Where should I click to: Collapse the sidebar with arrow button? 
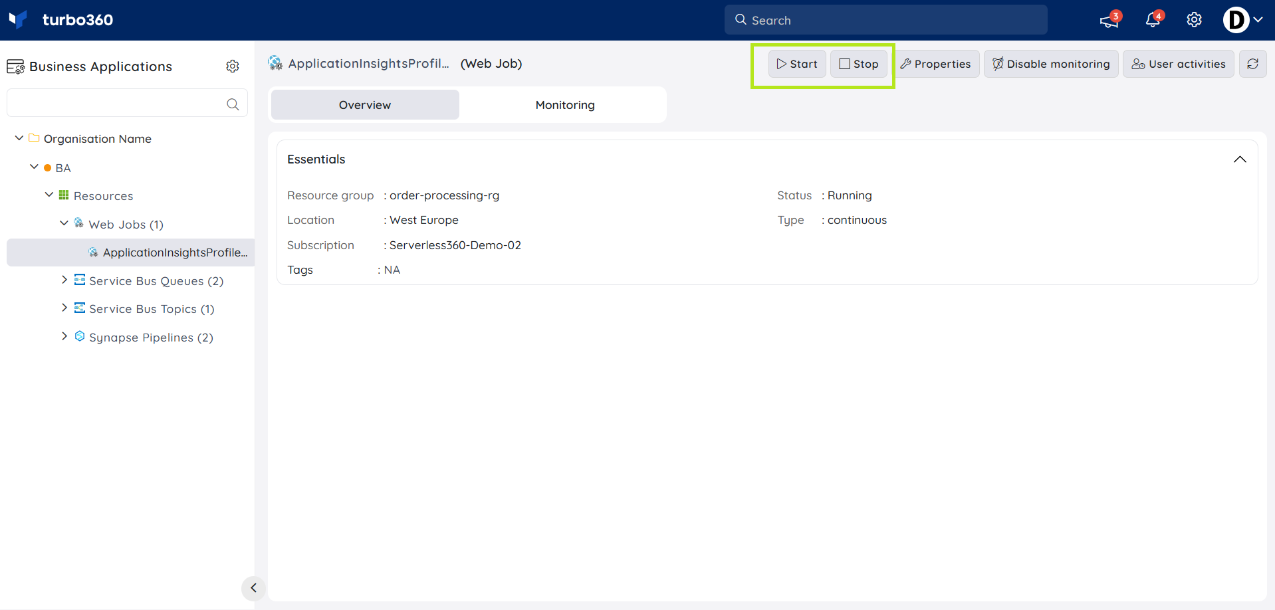pos(253,588)
